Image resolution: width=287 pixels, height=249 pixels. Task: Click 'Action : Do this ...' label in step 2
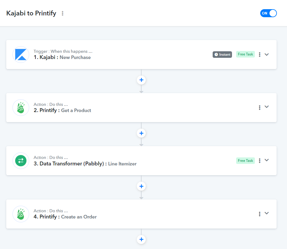point(51,104)
